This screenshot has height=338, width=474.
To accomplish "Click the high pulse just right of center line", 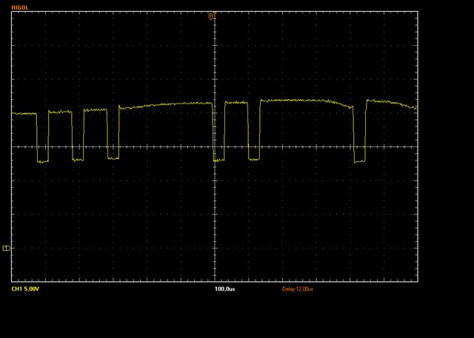I will click(x=236, y=103).
